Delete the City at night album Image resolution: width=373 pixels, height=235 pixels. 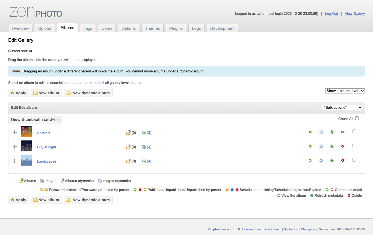[x=343, y=146]
